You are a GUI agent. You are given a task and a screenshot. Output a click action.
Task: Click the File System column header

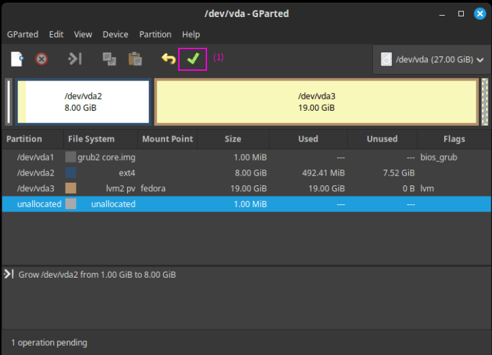(x=100, y=139)
